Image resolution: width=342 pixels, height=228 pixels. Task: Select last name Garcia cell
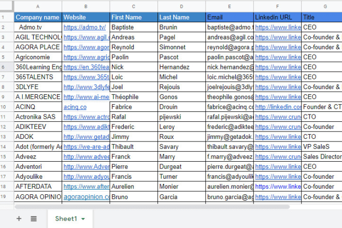pos(181,197)
